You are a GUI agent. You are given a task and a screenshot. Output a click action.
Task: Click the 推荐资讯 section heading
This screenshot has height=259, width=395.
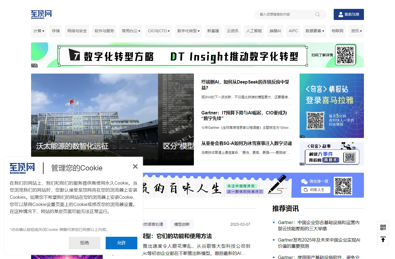click(285, 208)
